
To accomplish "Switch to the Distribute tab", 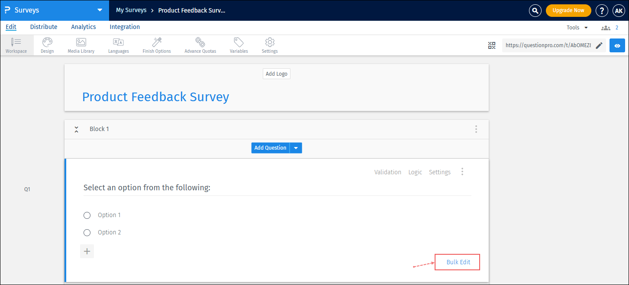I will click(43, 27).
